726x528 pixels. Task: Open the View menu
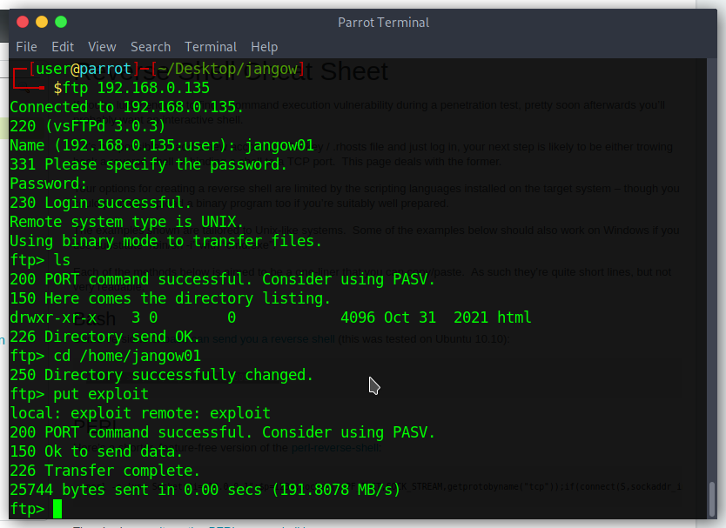[101, 47]
